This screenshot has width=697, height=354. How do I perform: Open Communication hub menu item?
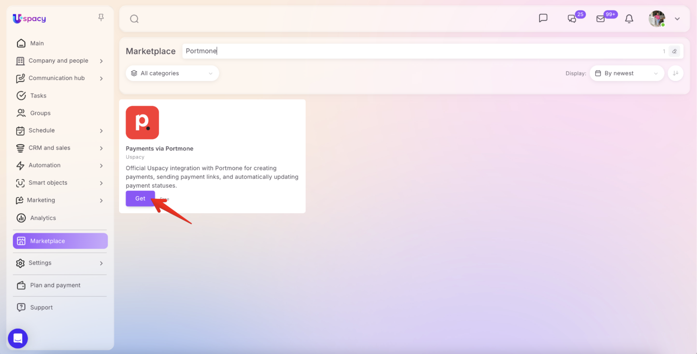(56, 78)
